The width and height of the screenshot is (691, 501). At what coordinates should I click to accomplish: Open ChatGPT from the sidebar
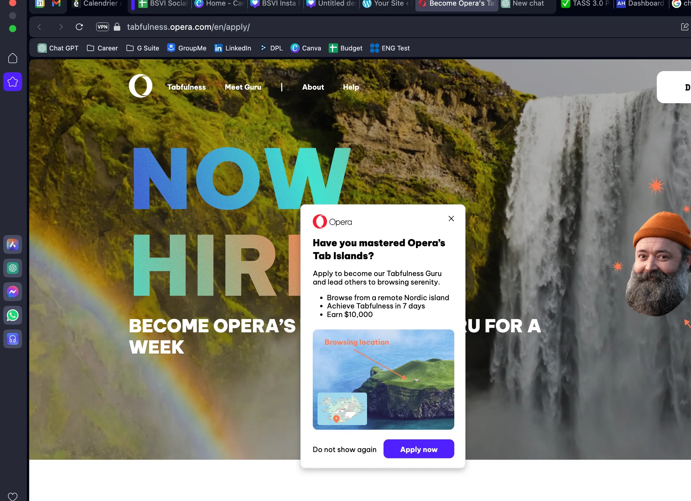tap(12, 268)
